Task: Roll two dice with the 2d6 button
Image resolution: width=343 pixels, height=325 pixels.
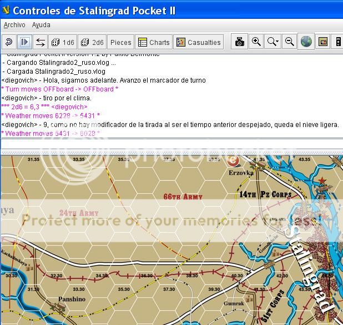Action: point(92,42)
